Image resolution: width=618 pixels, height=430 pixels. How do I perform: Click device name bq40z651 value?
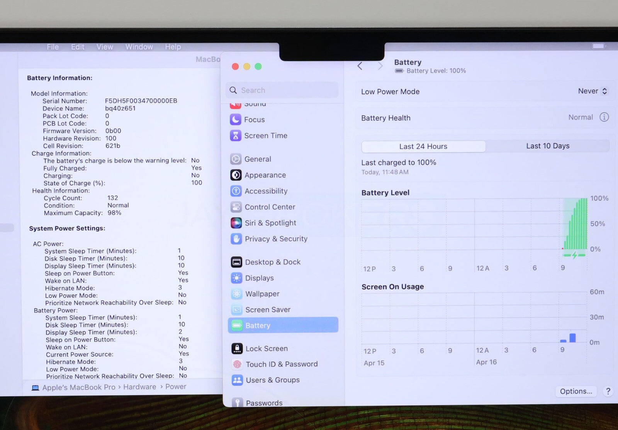pos(120,108)
